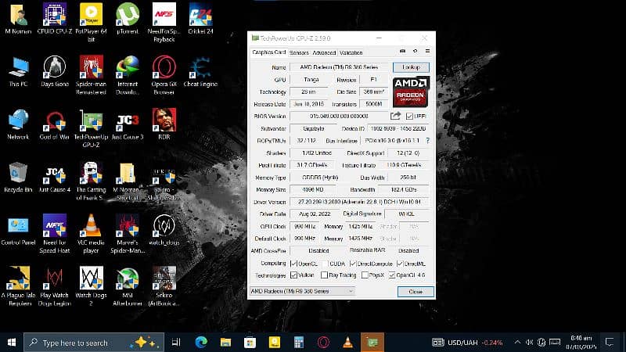Click the Gigabyte subvendor field
The height and width of the screenshot is (352, 626).
click(314, 128)
